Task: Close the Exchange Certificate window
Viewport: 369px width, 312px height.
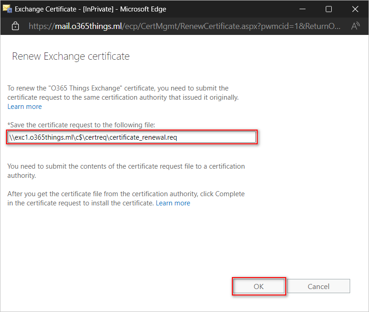Action: (x=355, y=9)
